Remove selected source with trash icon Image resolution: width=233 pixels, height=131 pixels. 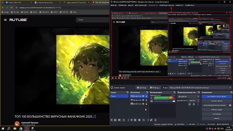pos(135,120)
